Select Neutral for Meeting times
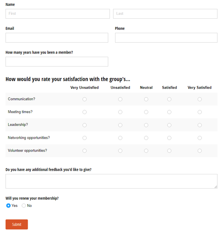This screenshot has height=235, width=223. 146,112
